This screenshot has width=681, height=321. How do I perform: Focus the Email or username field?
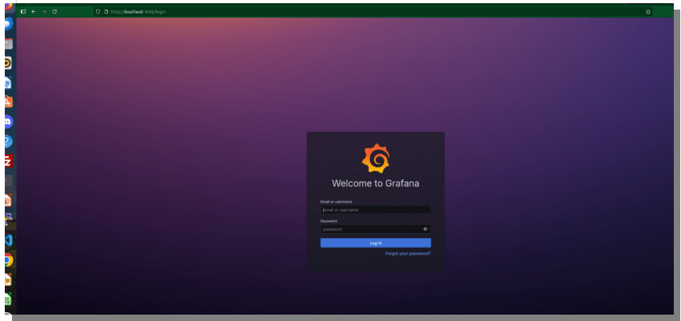(375, 210)
